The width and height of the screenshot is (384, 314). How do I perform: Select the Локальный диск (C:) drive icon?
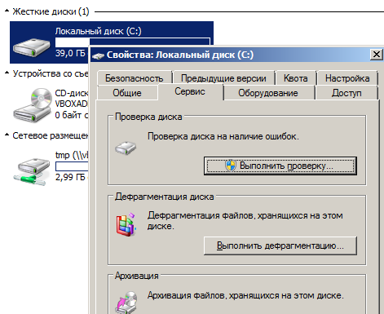coord(32,47)
